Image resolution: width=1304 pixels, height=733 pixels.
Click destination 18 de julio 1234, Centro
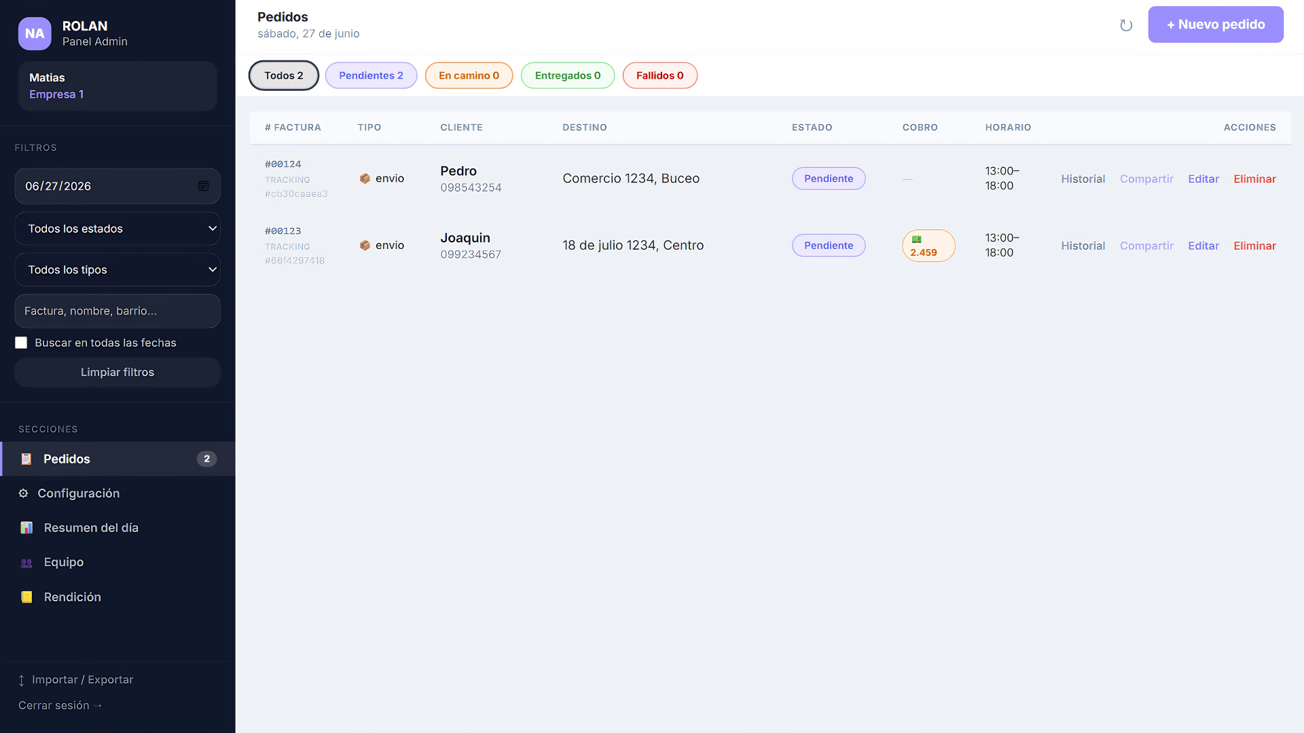[x=633, y=245]
